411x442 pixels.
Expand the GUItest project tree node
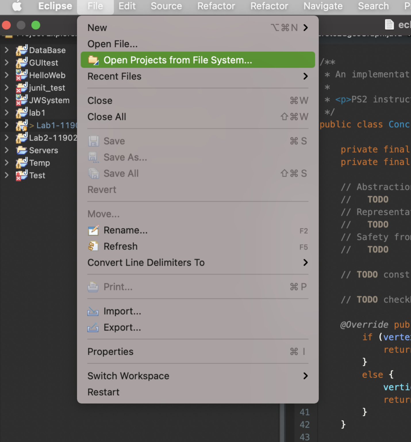point(7,63)
